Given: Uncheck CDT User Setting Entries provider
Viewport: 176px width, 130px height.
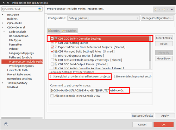Looking at the screenshot, I should [52, 43].
